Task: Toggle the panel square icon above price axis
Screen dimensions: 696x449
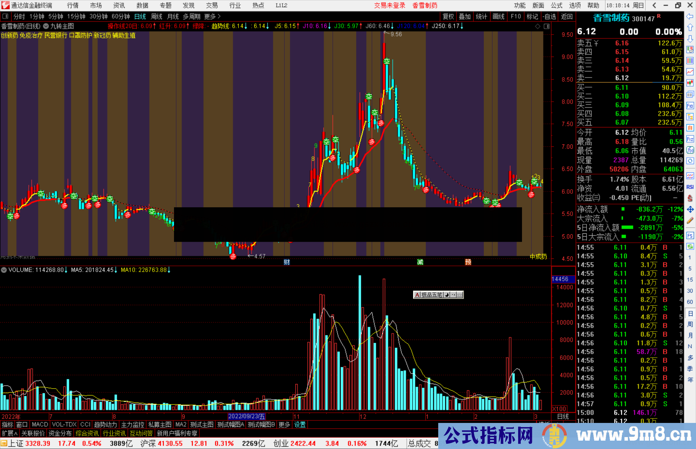Action: point(546,26)
